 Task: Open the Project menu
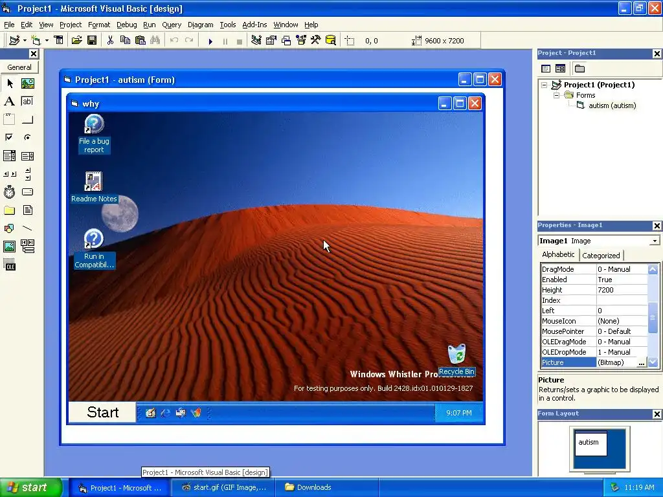[x=71, y=25]
